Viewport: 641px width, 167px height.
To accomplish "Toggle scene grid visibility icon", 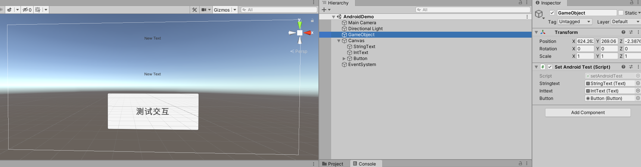I will pos(38,10).
